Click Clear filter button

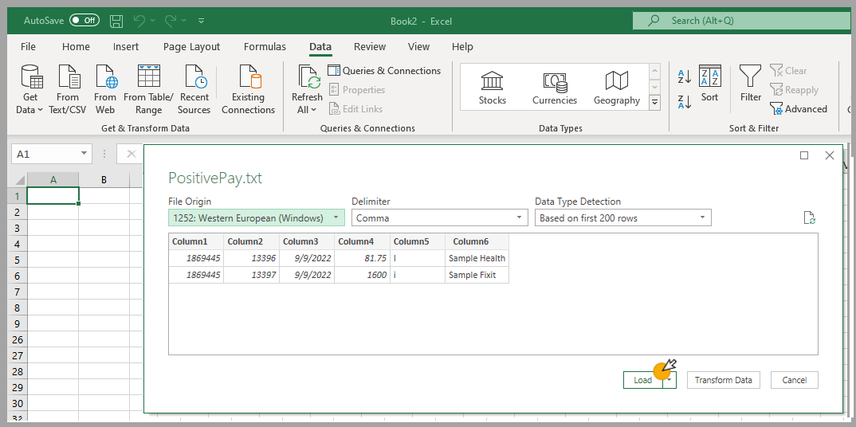pos(788,71)
